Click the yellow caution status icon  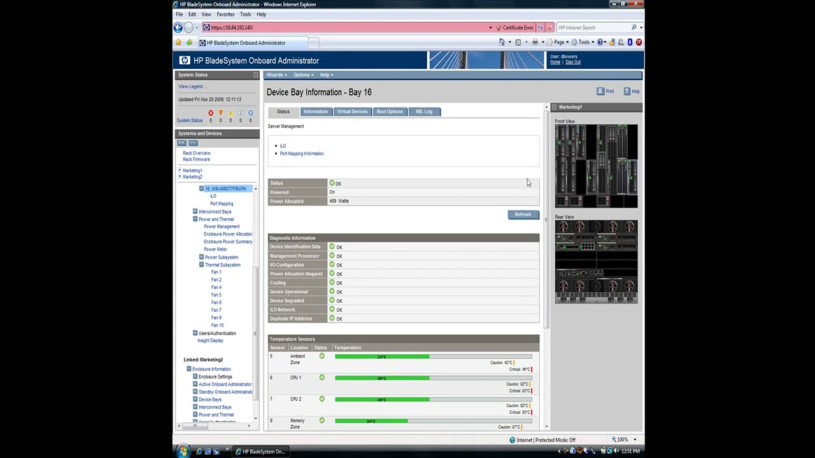pos(230,113)
